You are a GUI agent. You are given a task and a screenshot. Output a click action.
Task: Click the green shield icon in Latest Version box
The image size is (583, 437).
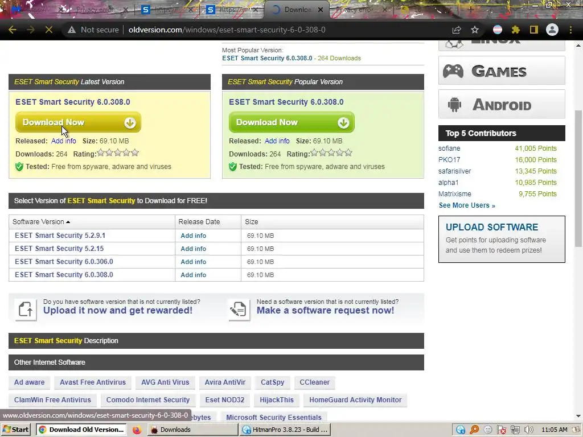pyautogui.click(x=19, y=167)
